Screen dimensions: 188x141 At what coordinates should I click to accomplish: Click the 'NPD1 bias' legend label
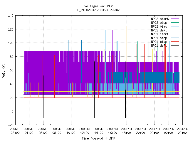[x=159, y=42]
